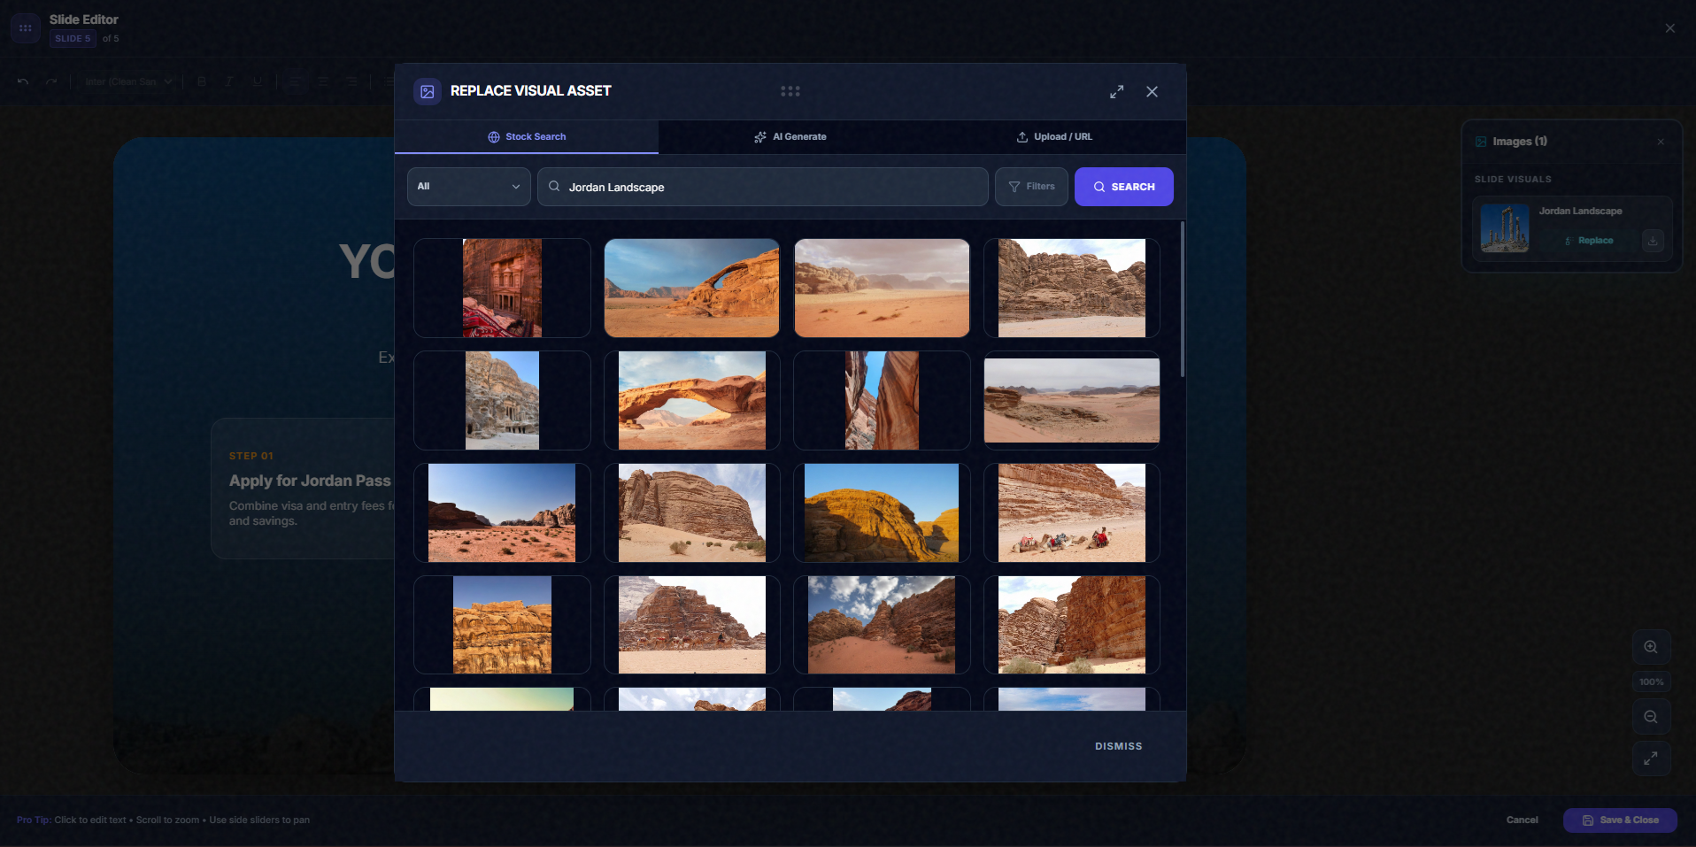Switch to the AI Generate tab
This screenshot has width=1696, height=847.
[790, 137]
